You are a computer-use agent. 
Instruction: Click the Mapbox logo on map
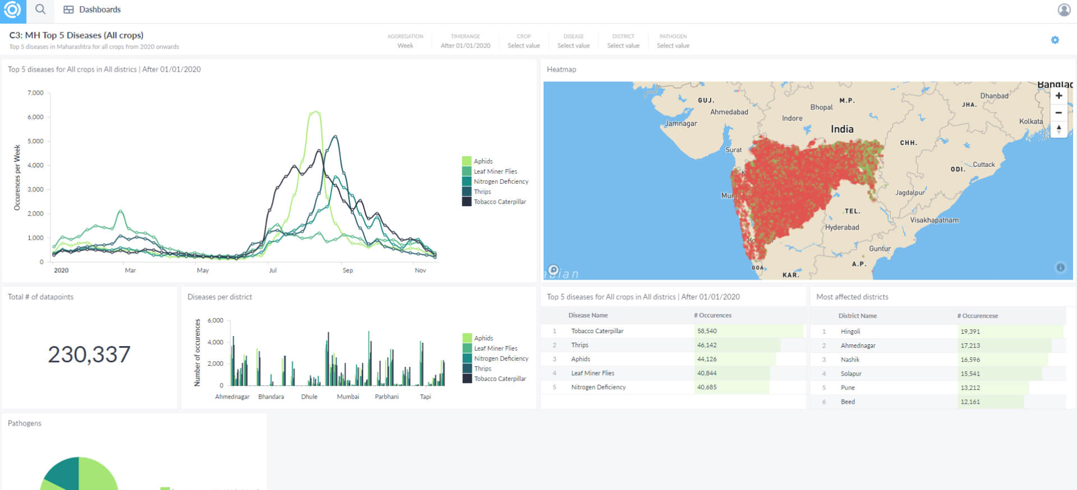click(x=553, y=269)
